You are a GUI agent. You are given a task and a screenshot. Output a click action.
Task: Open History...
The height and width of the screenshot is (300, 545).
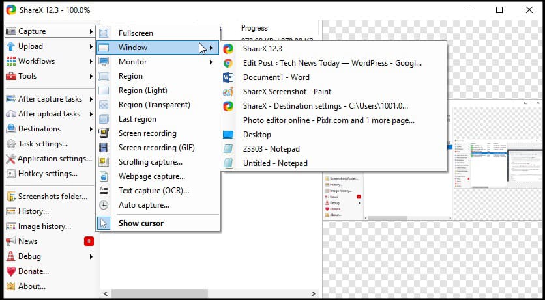50,211
